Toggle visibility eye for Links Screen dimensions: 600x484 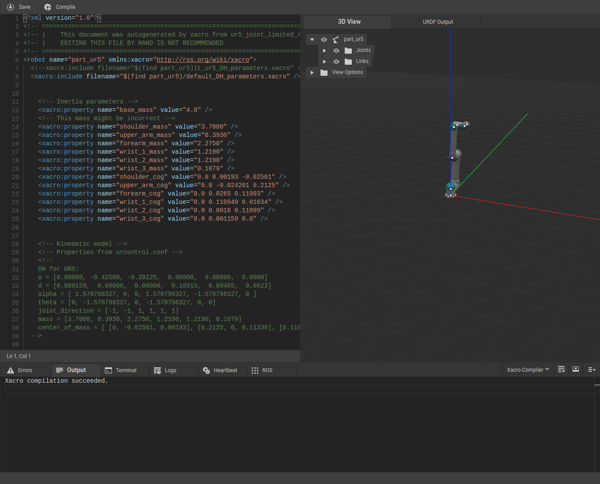pos(336,62)
